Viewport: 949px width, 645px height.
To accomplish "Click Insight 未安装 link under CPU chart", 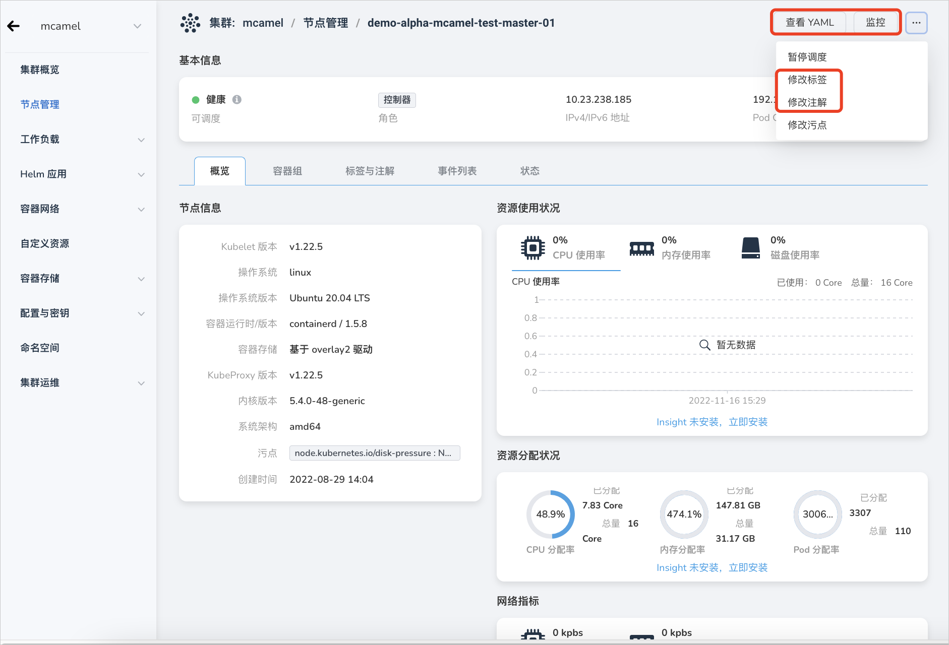I will pos(712,422).
